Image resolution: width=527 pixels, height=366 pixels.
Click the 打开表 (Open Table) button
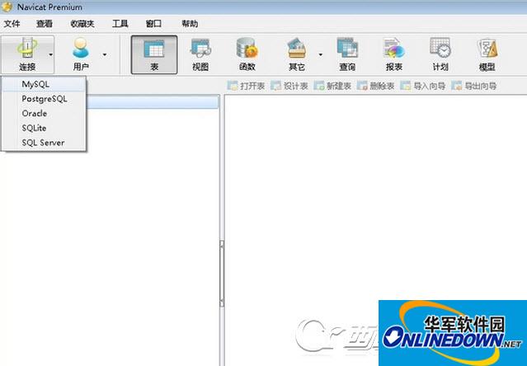pos(246,86)
